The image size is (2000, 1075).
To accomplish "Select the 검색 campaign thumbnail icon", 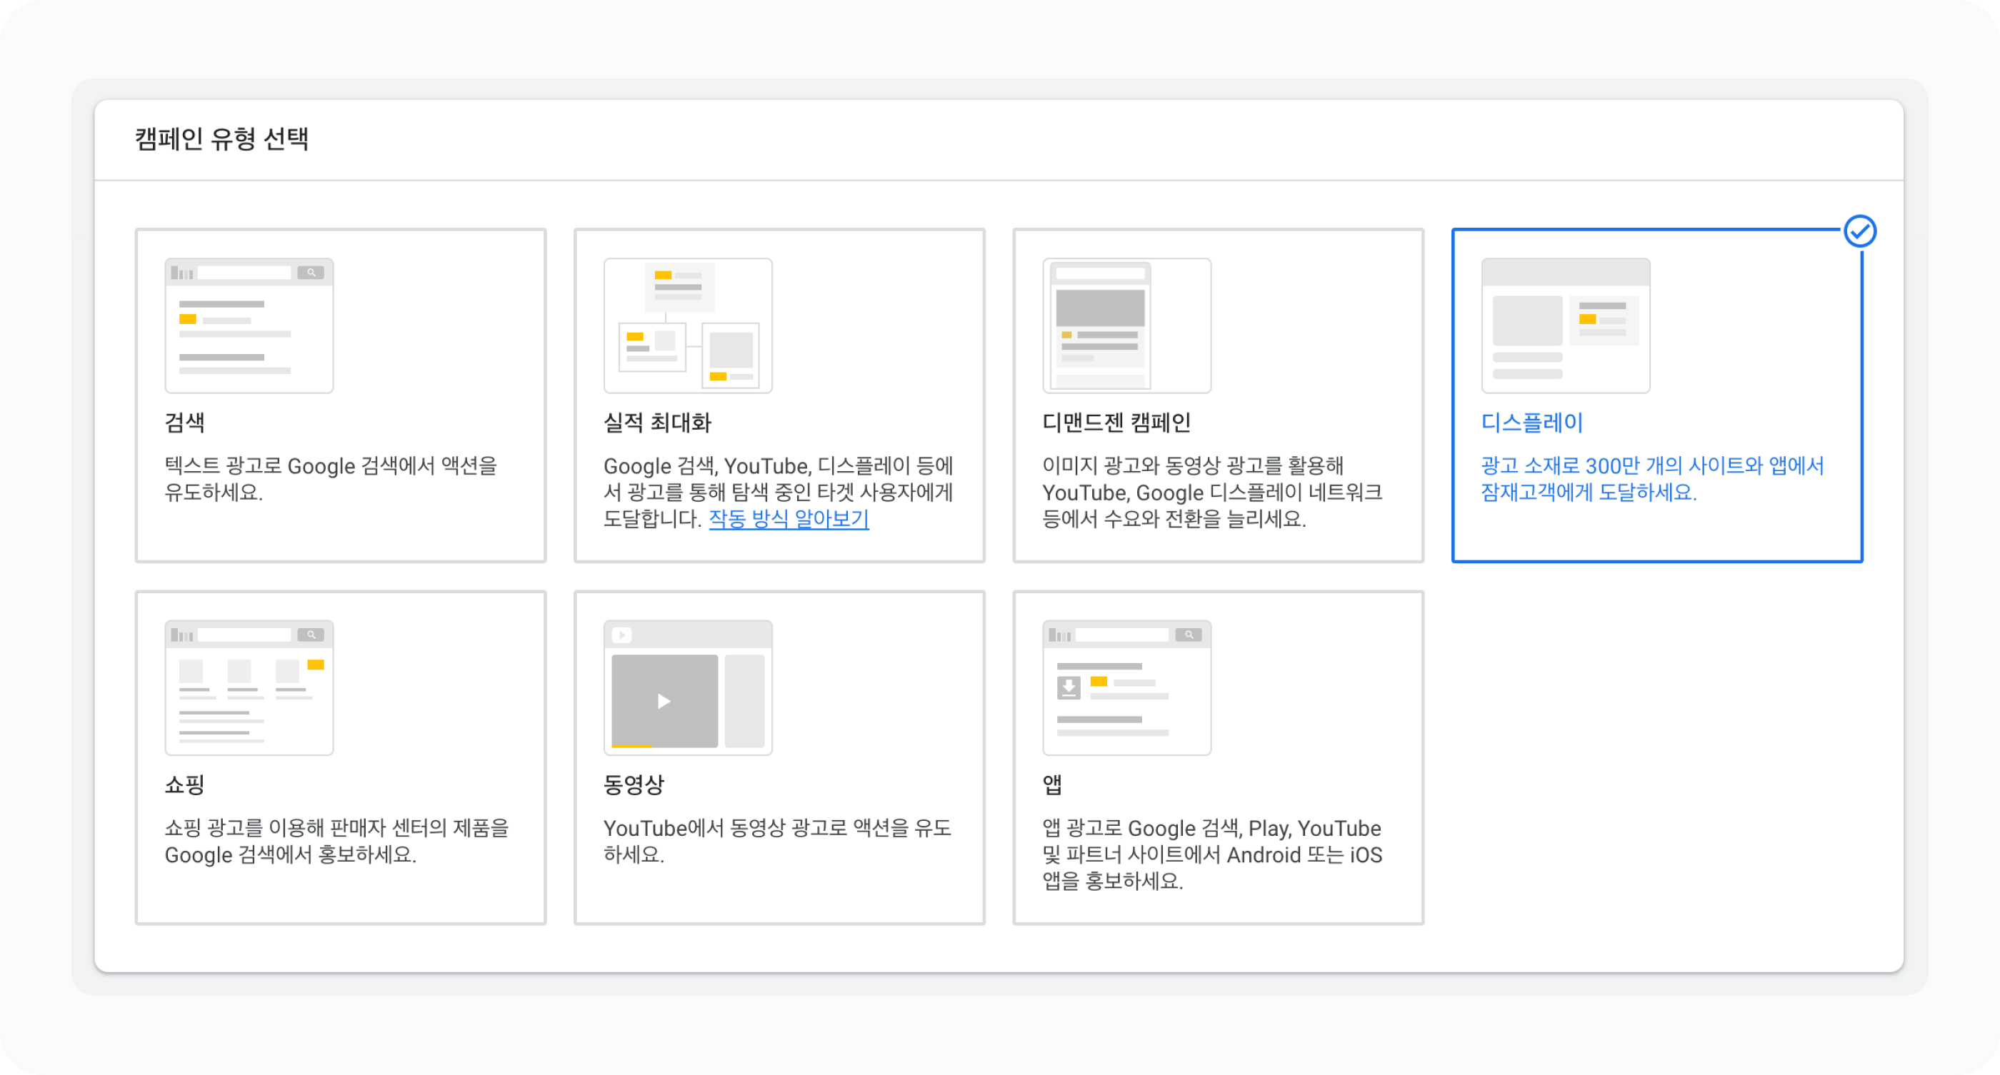I will click(x=249, y=324).
